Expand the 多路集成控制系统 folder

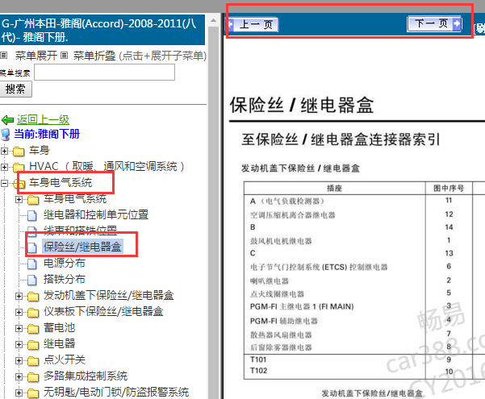pyautogui.click(x=19, y=376)
